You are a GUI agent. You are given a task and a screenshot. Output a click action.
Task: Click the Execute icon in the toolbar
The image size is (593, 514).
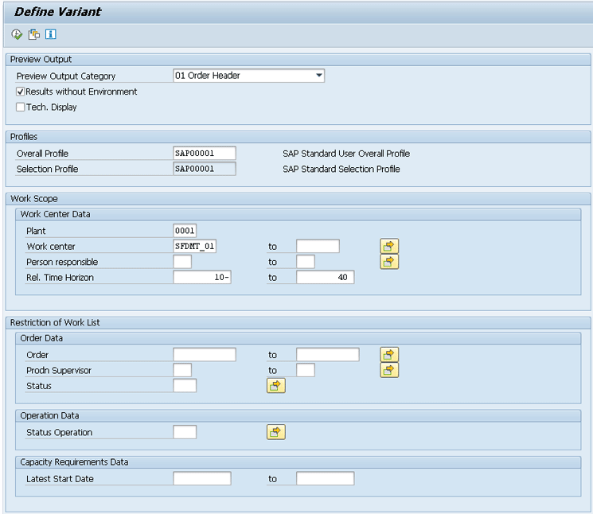pos(17,34)
